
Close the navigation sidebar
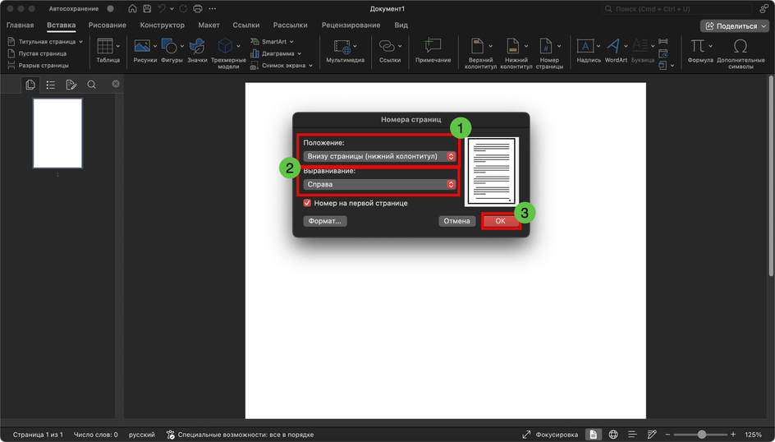pyautogui.click(x=116, y=84)
